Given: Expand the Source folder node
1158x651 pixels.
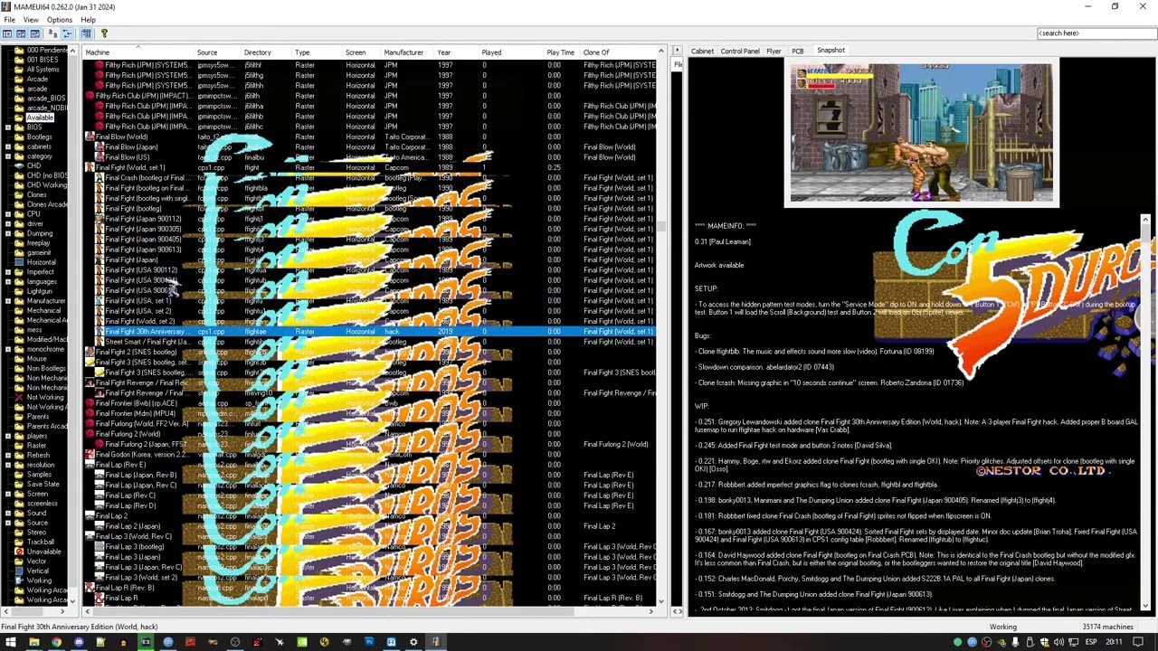Looking at the screenshot, I should [8, 523].
